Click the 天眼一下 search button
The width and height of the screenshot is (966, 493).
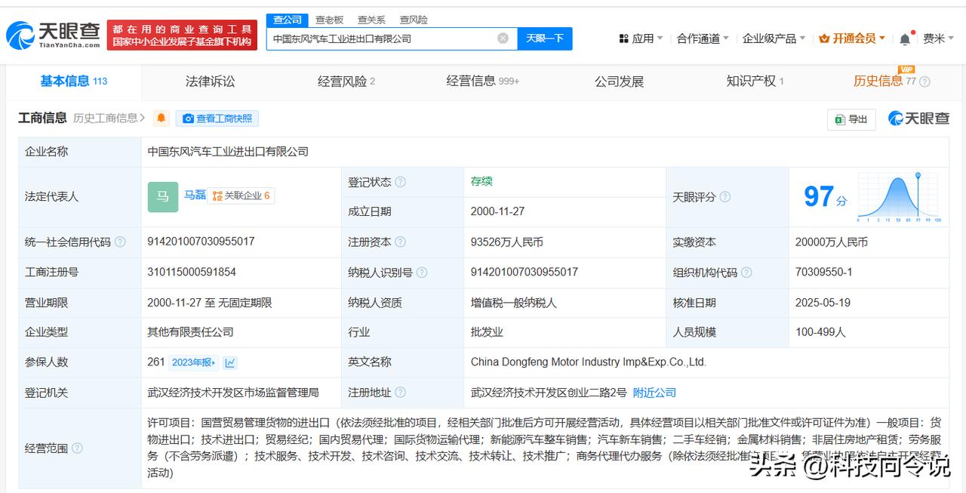tap(545, 39)
